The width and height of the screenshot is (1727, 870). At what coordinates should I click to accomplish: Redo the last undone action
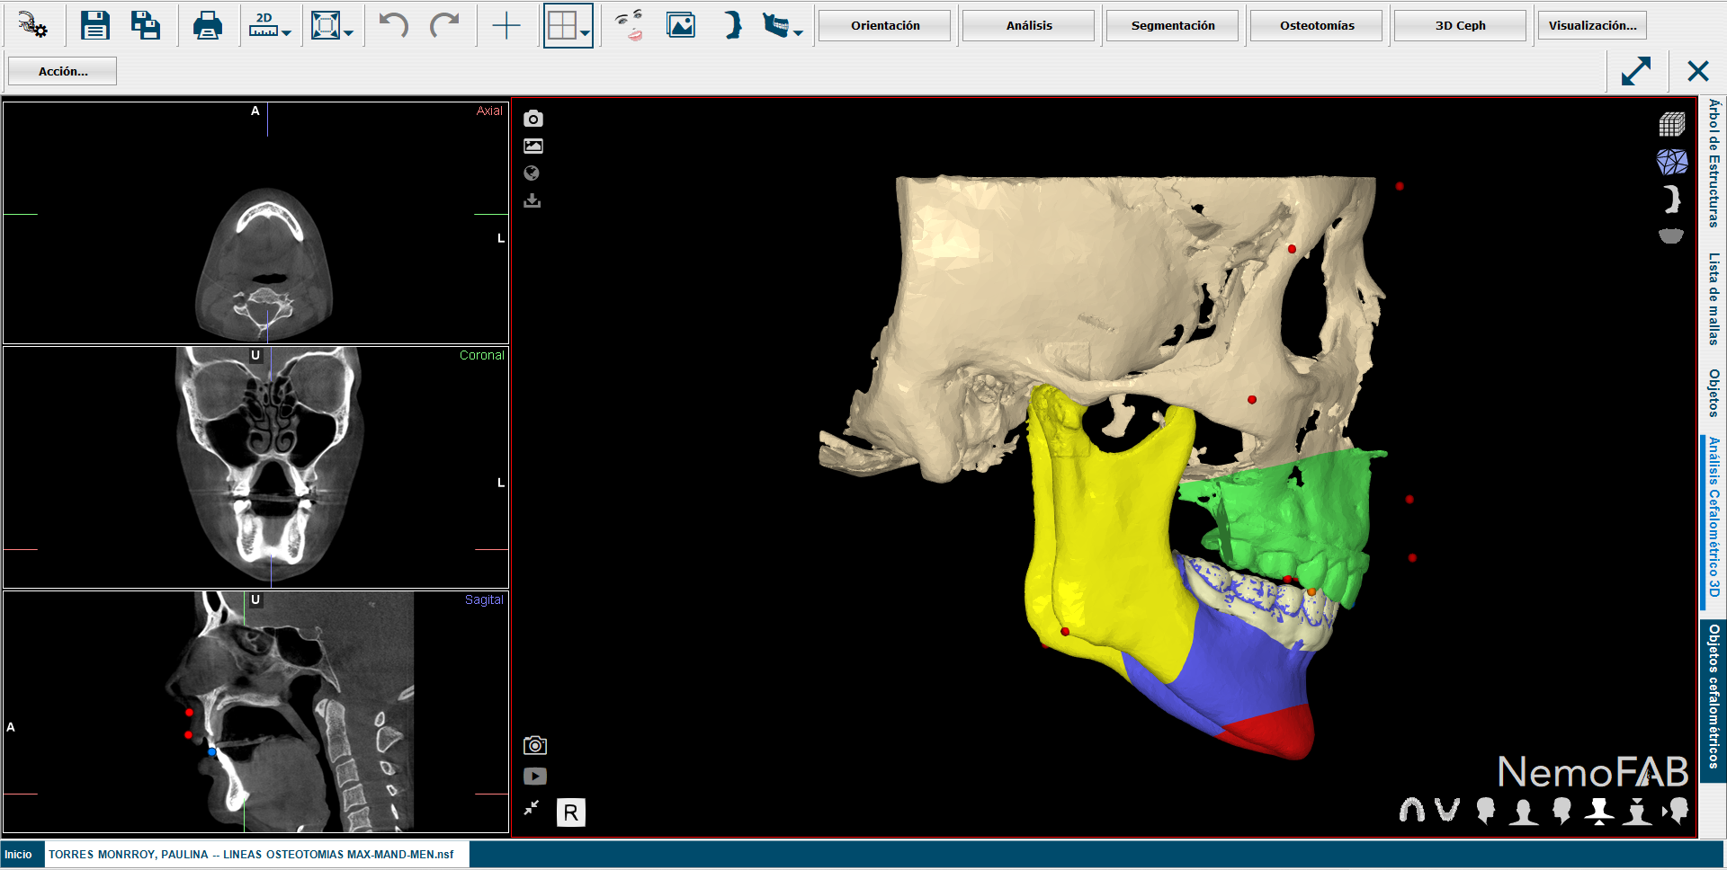point(444,25)
